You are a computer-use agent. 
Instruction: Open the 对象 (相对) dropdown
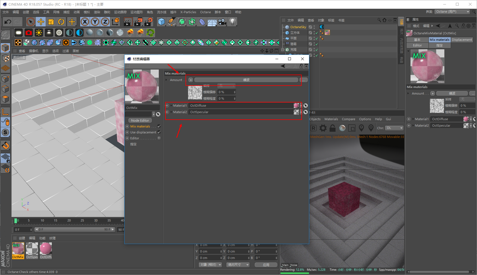pyautogui.click(x=211, y=265)
